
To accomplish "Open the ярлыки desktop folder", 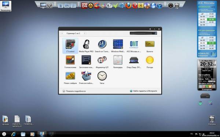I will coord(5,120).
